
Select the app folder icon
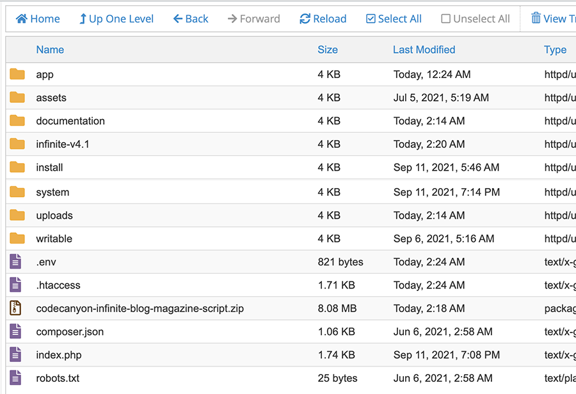(x=17, y=74)
